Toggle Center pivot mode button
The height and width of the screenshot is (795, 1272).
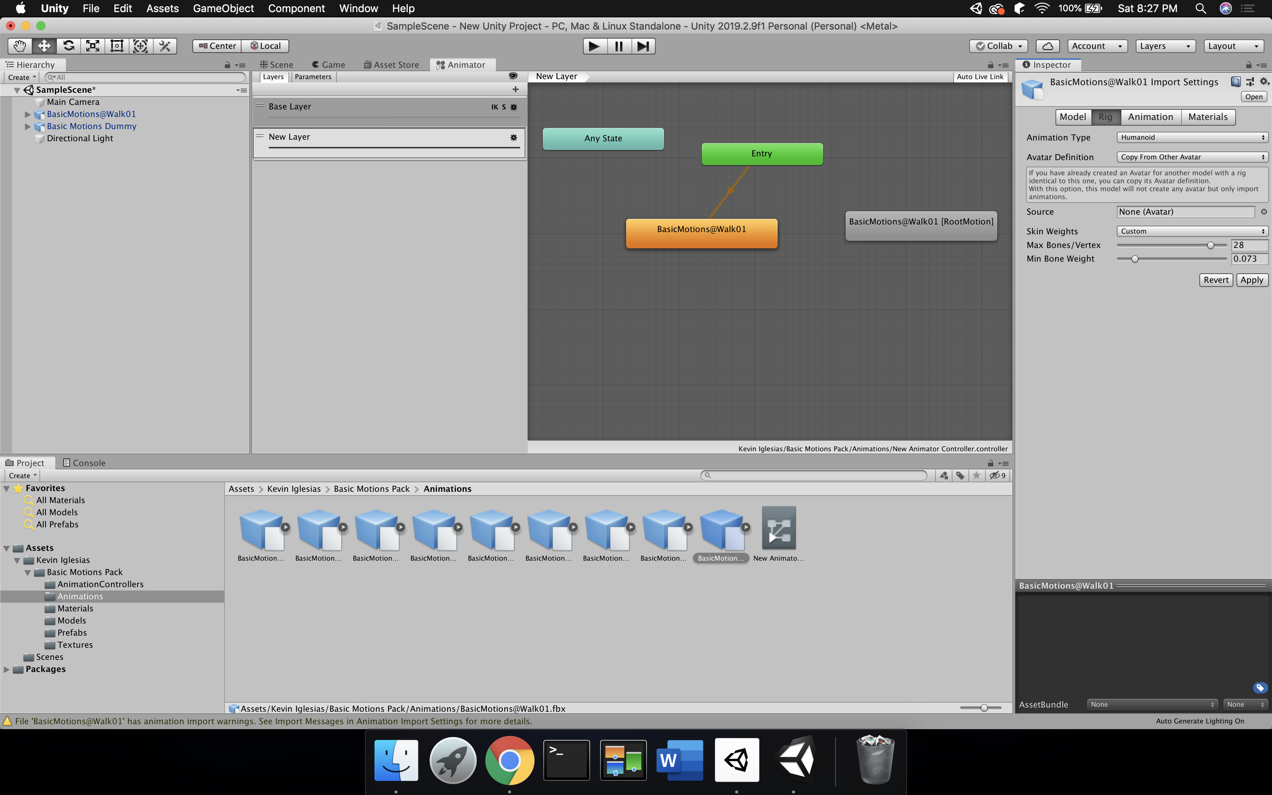[x=217, y=46]
